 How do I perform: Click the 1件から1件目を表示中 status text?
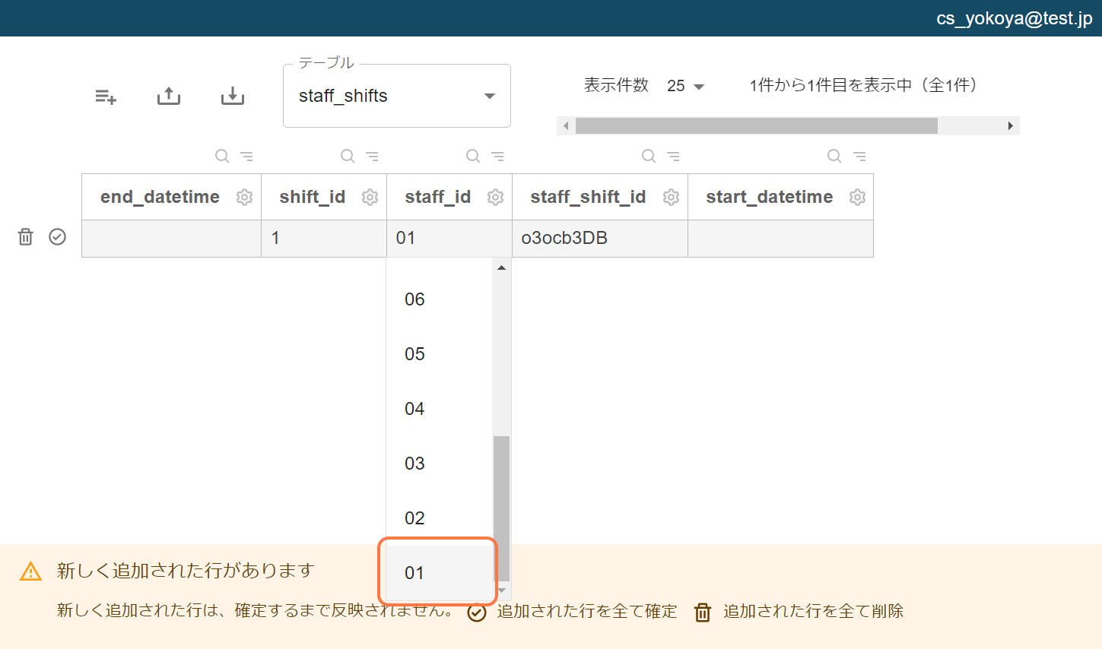(x=863, y=85)
